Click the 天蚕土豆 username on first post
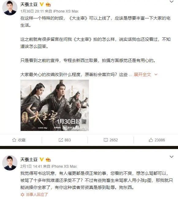The image size is (178, 199). click(29, 4)
